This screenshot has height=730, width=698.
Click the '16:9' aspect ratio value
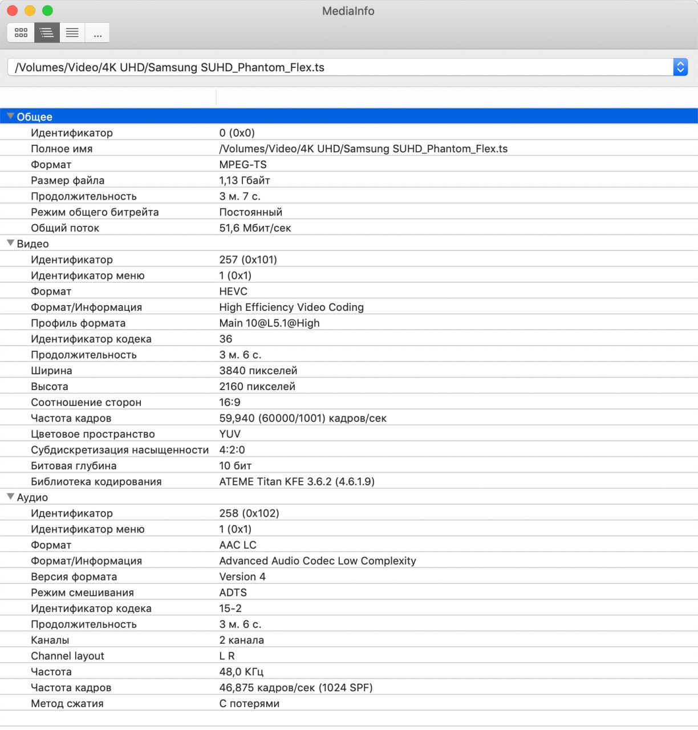230,402
